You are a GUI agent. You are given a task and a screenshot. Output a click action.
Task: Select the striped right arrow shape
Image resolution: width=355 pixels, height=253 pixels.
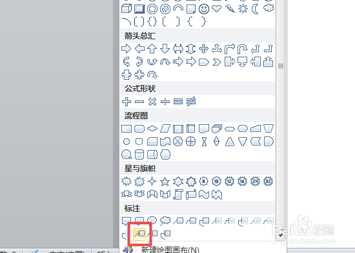(178, 62)
